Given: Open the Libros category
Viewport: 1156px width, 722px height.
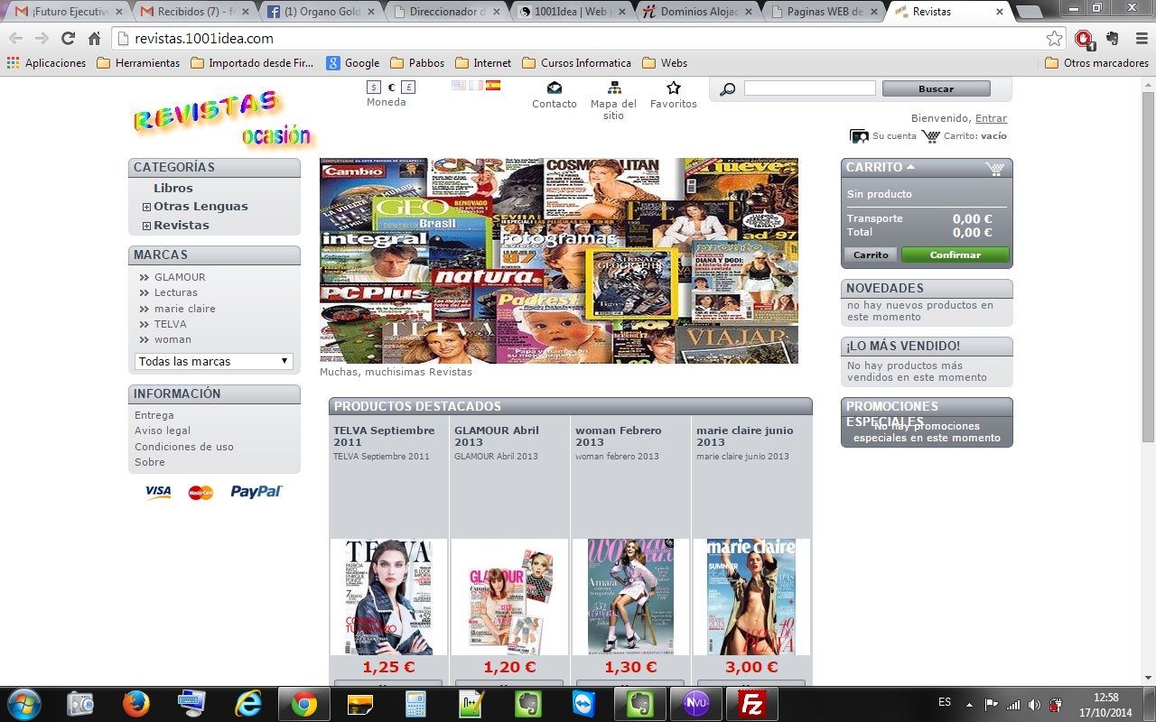Looking at the screenshot, I should [x=173, y=189].
